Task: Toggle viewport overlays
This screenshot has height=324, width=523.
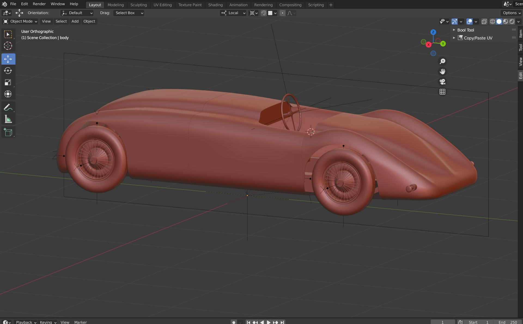Action: [469, 22]
